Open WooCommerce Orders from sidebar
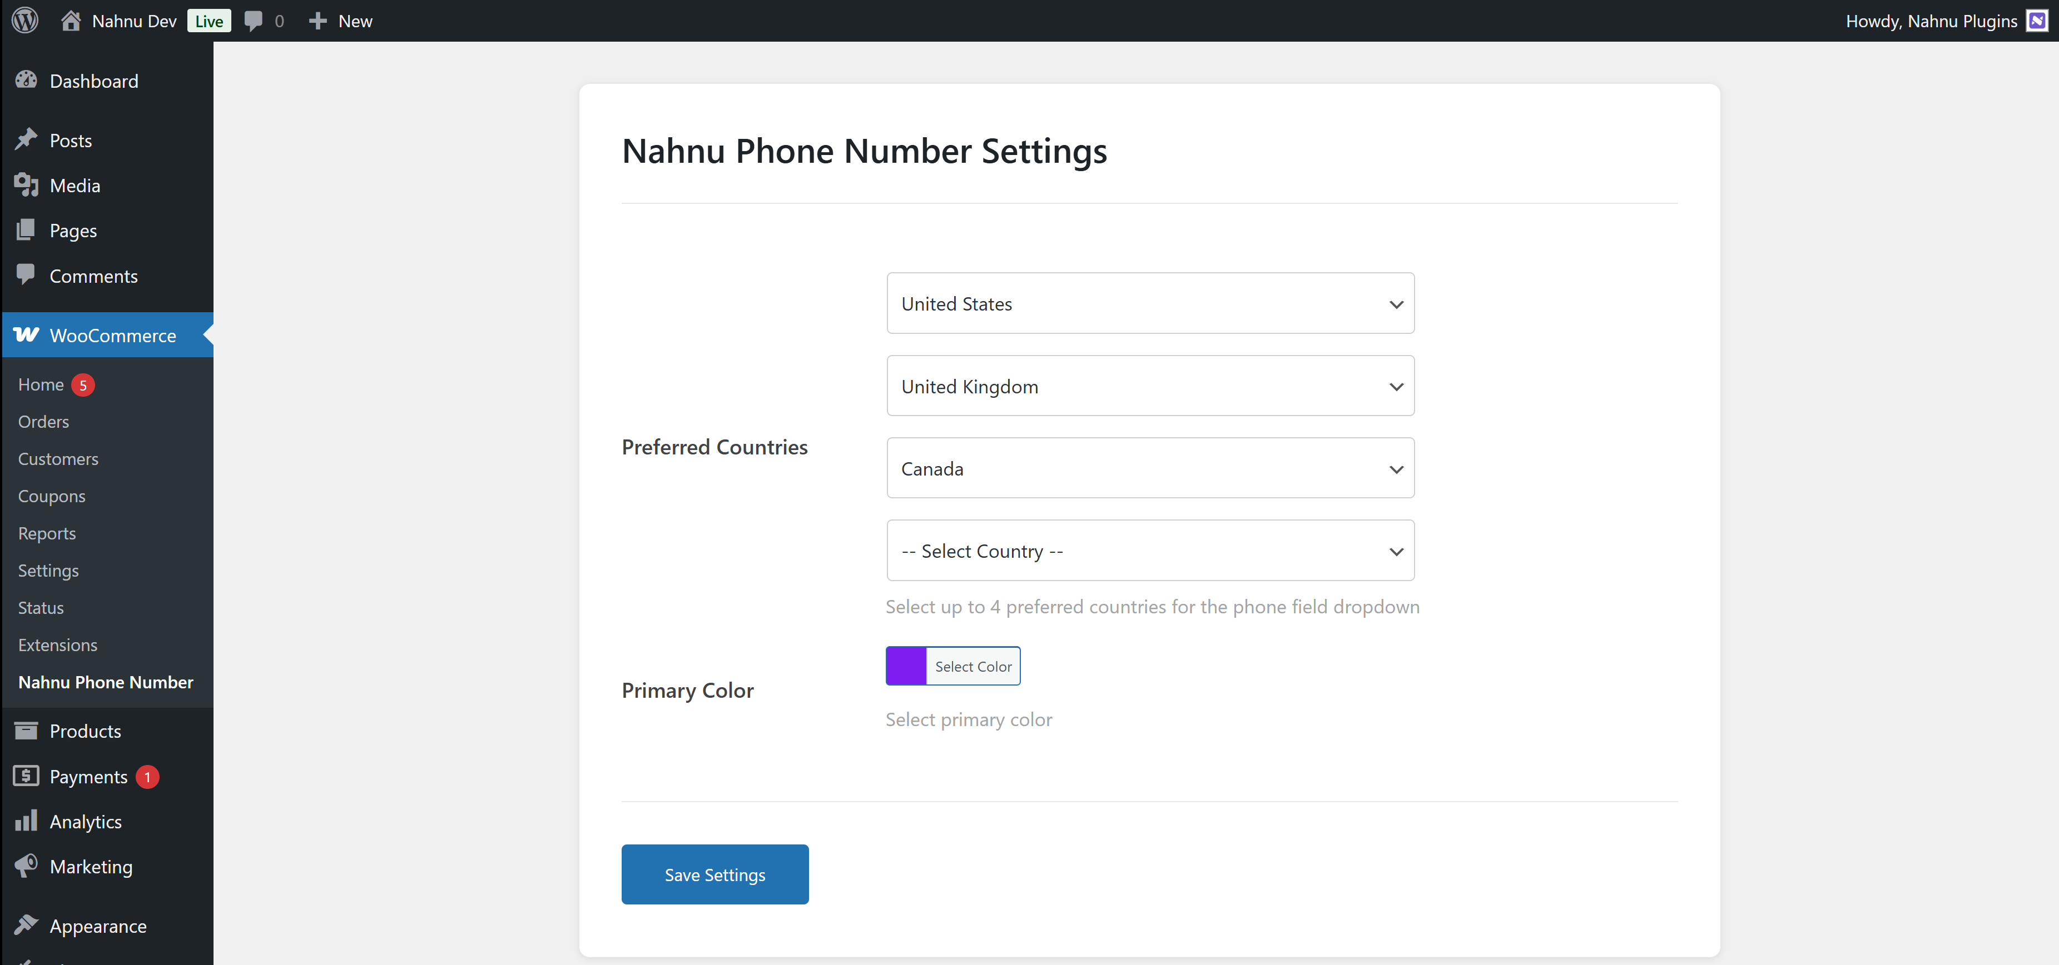Screen dimensions: 2059x965 (43, 421)
